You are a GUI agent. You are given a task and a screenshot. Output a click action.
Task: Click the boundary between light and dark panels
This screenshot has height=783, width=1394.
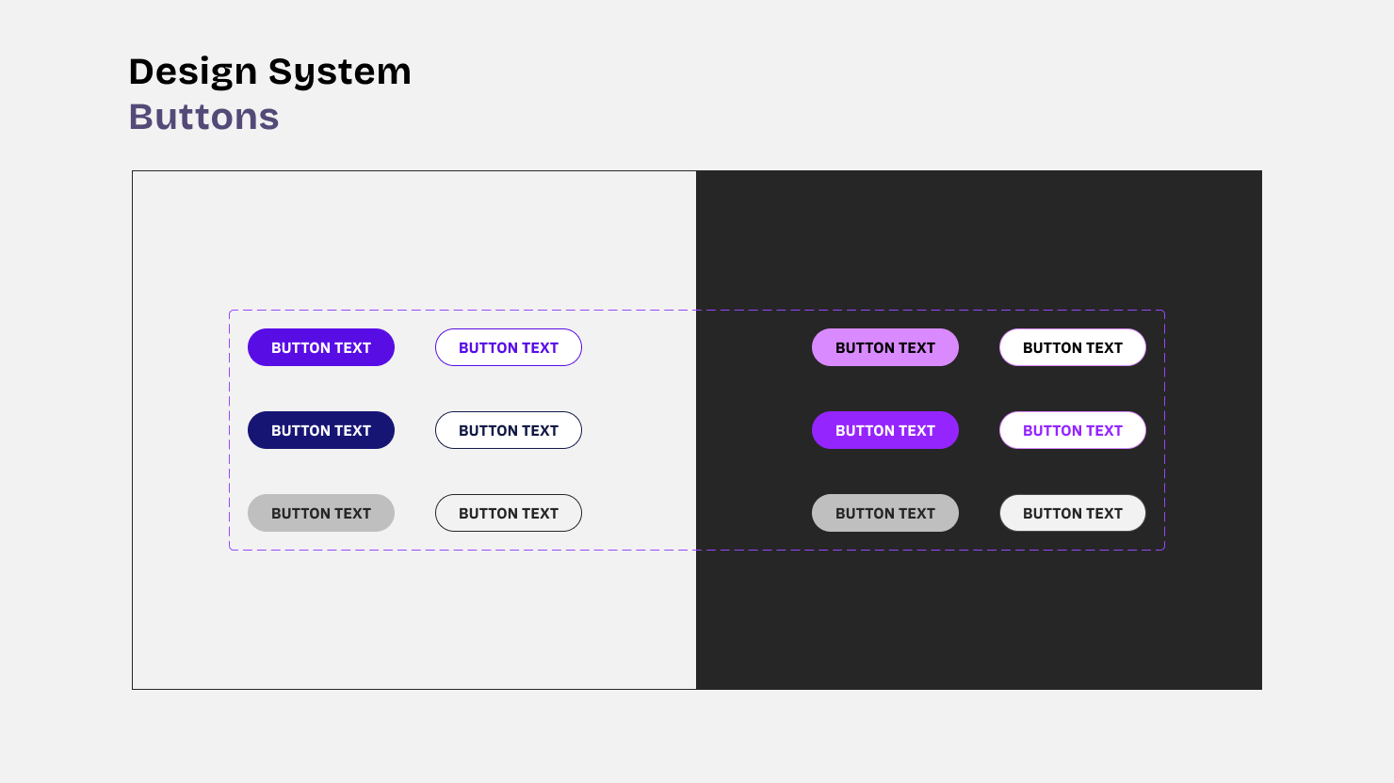click(696, 612)
